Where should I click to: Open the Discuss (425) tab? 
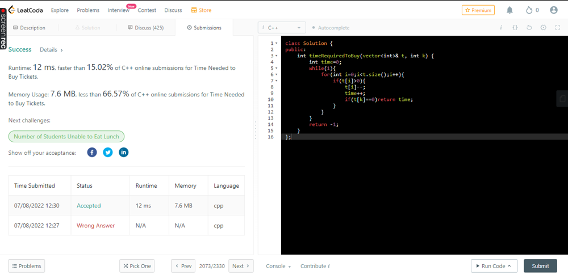pyautogui.click(x=145, y=27)
